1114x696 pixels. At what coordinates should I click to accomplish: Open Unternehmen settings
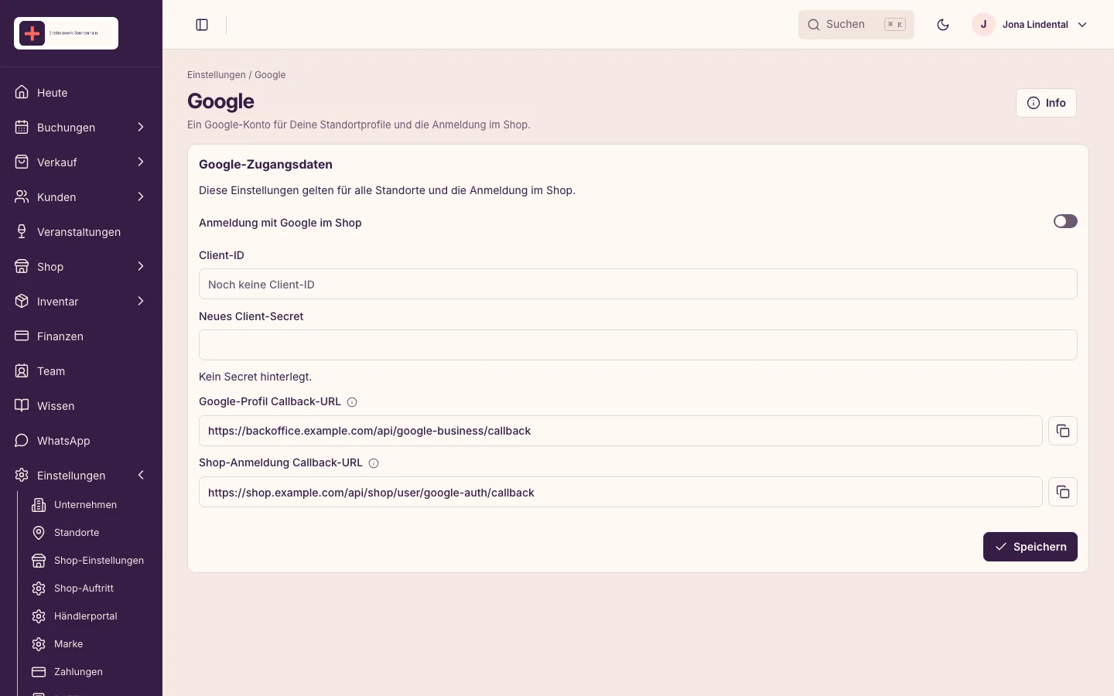(x=89, y=505)
